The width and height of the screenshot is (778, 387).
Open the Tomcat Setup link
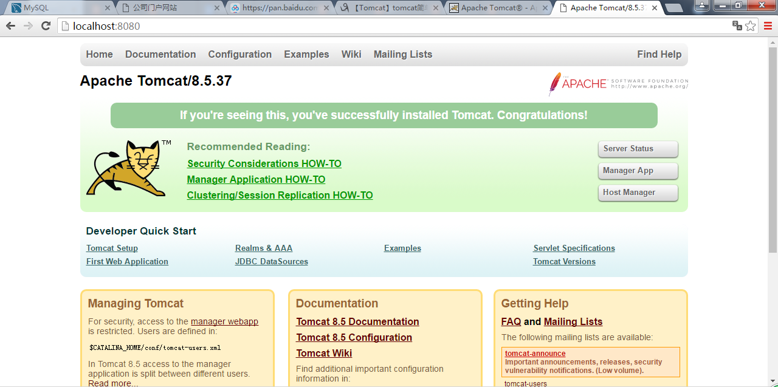point(112,248)
